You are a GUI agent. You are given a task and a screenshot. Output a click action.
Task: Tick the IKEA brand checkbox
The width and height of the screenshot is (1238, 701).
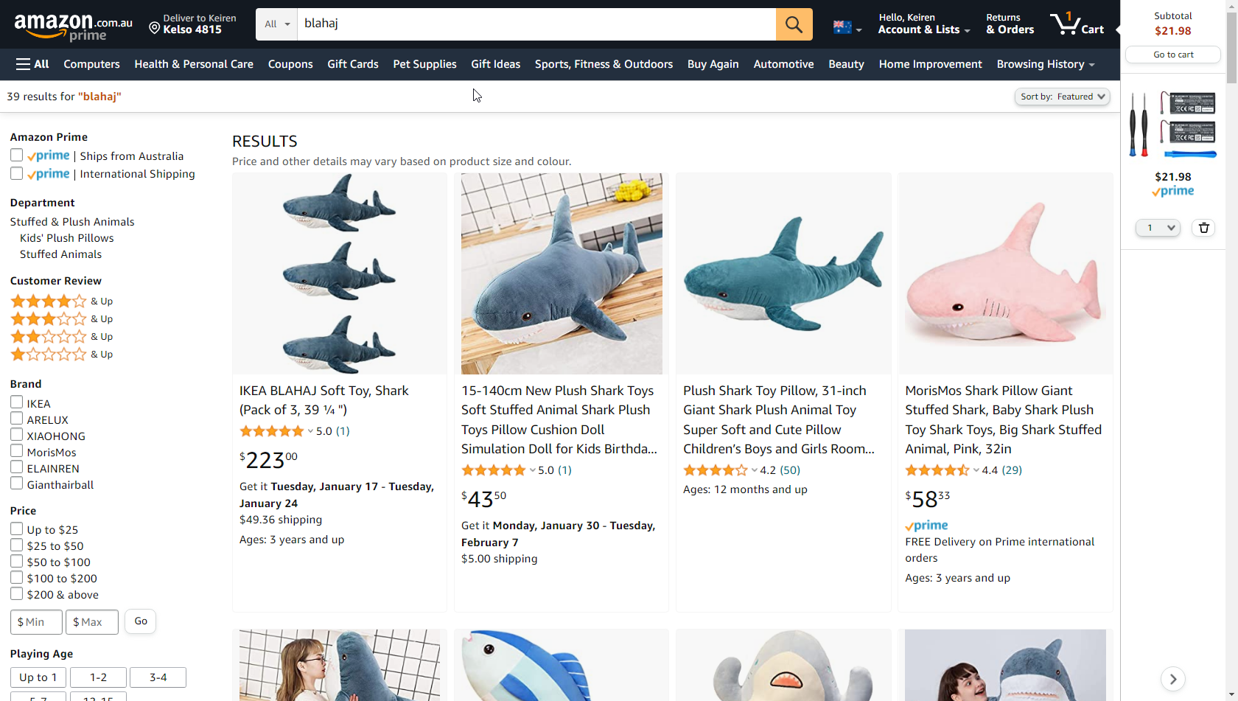16,402
